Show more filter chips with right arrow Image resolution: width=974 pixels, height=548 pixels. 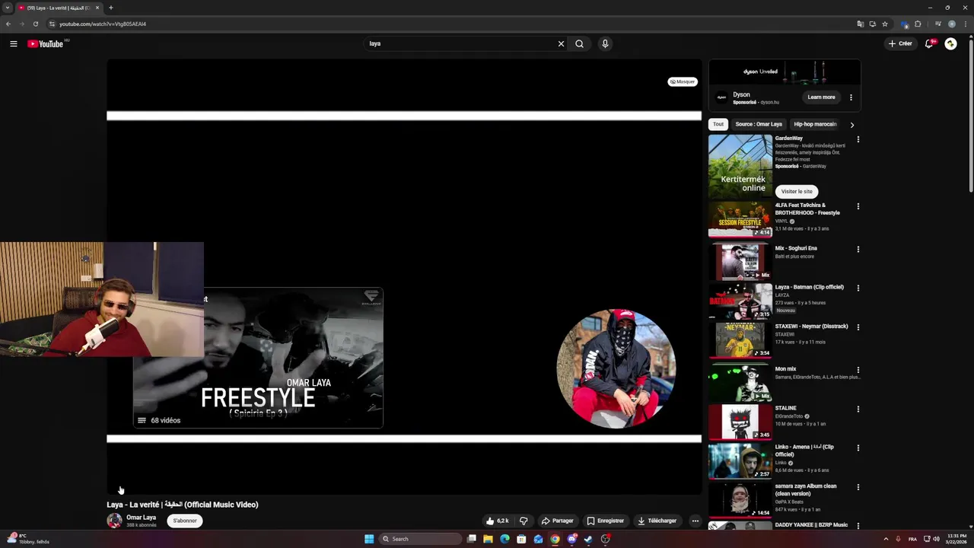(851, 125)
